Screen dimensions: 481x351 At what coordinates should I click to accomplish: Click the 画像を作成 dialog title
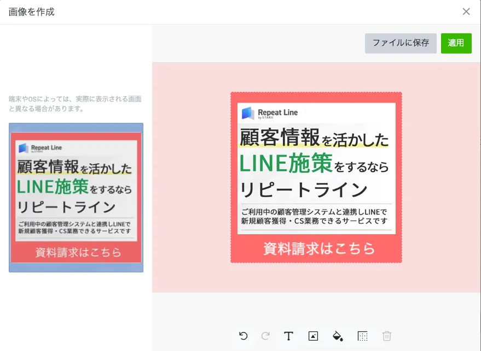[31, 12]
